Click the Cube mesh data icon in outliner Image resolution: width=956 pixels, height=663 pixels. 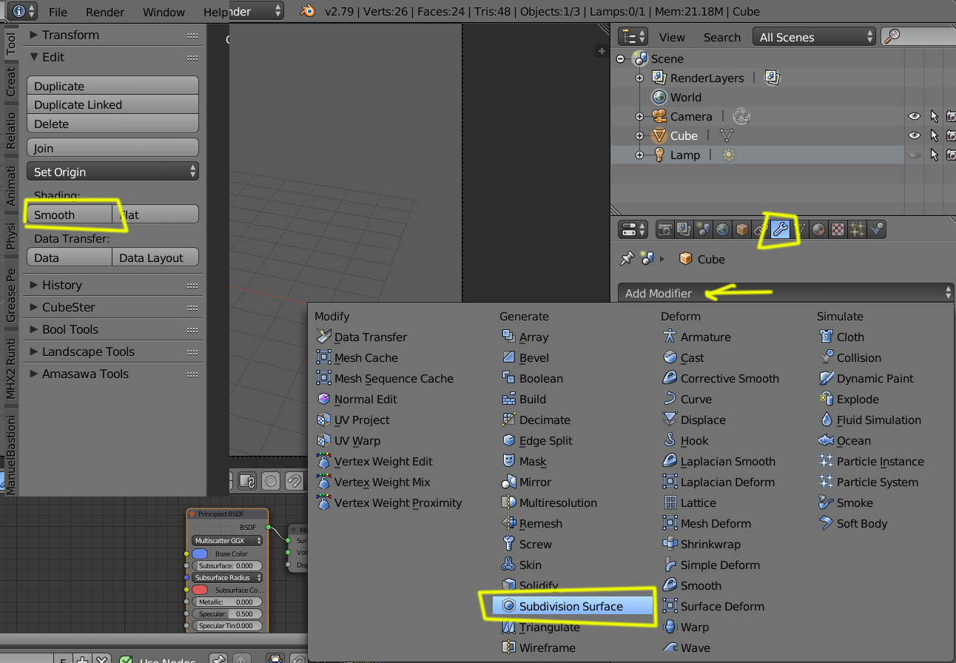(727, 135)
